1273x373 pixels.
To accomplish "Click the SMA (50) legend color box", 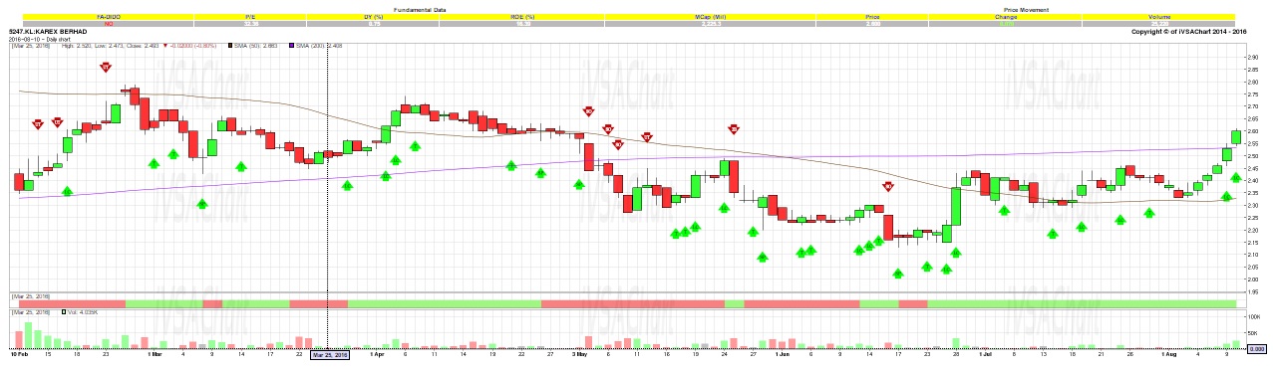I will 229,45.
